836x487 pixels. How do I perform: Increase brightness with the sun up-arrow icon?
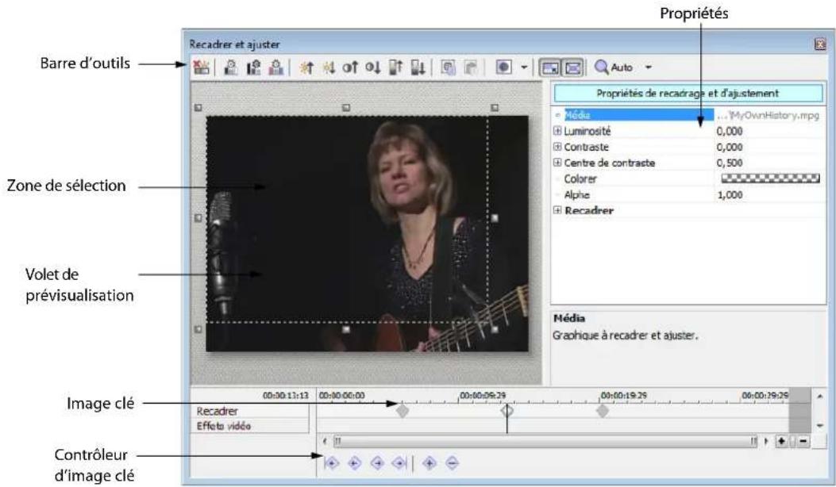[x=306, y=67]
